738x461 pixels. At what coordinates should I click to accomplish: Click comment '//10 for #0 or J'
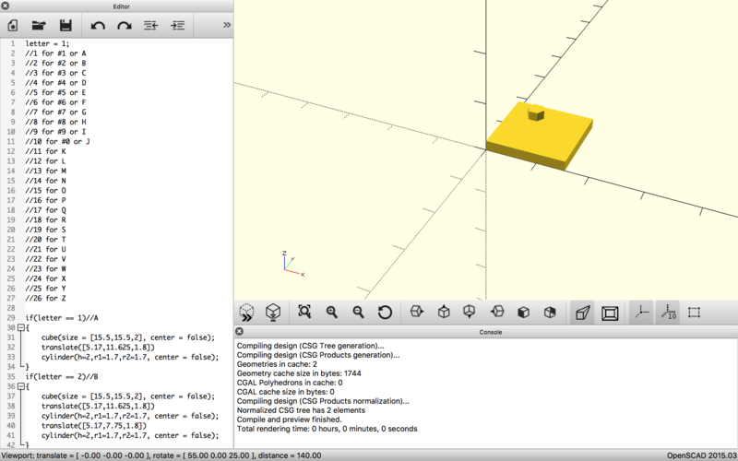click(x=57, y=142)
